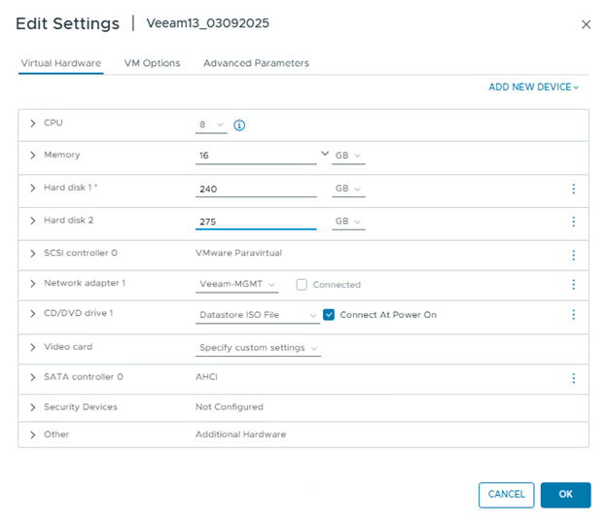607x524 pixels.
Task: Click the OK button
Action: click(565, 495)
